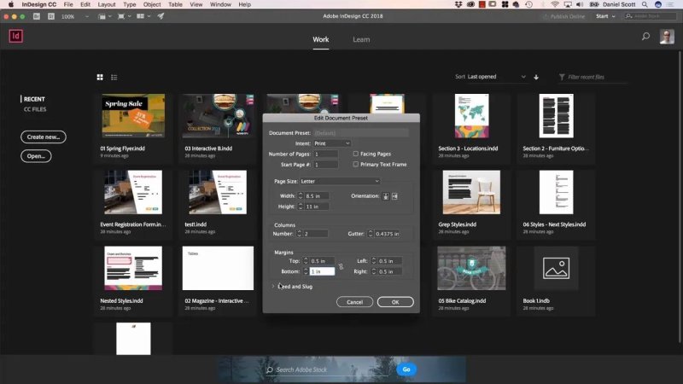This screenshot has height=384, width=683.
Task: Open the 05 Bike Catalog.indd thumbnail
Action: [x=472, y=268]
